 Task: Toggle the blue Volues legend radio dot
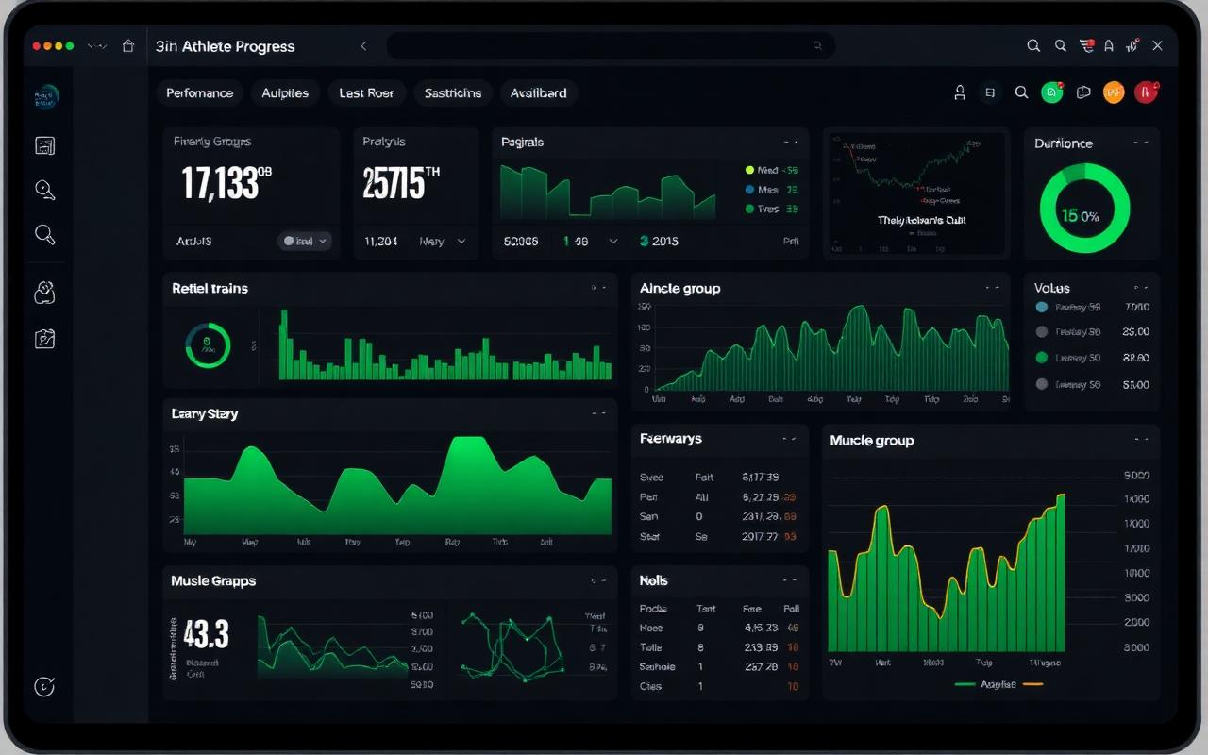tap(1042, 307)
